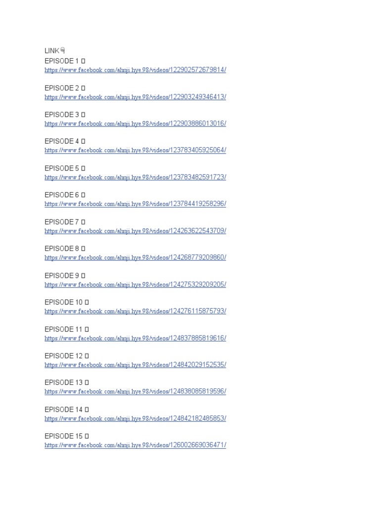Viewport: 380px width, 506px height.
Task: Open the Episode 2 Facebook video link
Action: pos(136,97)
